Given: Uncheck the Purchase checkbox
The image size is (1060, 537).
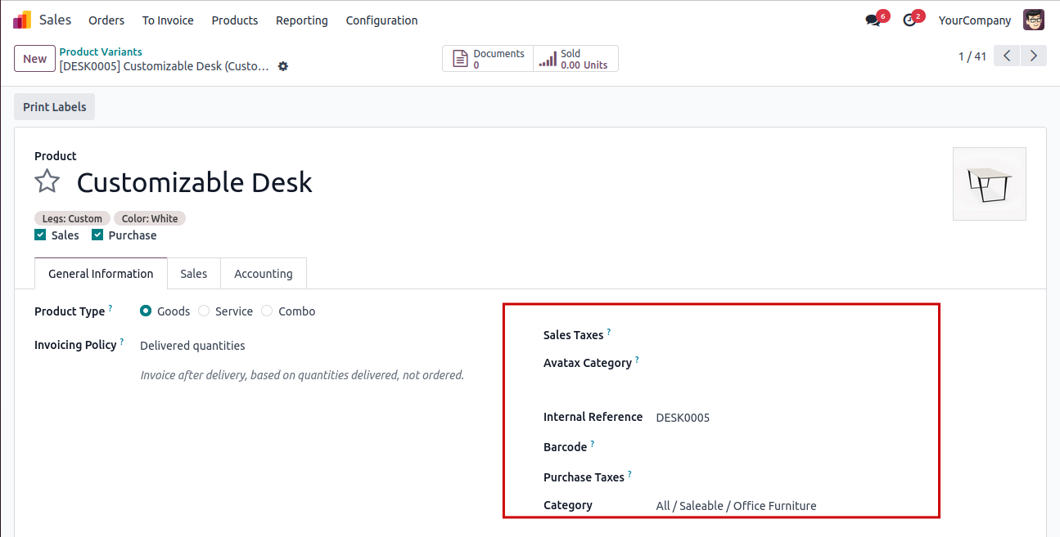Looking at the screenshot, I should point(97,235).
